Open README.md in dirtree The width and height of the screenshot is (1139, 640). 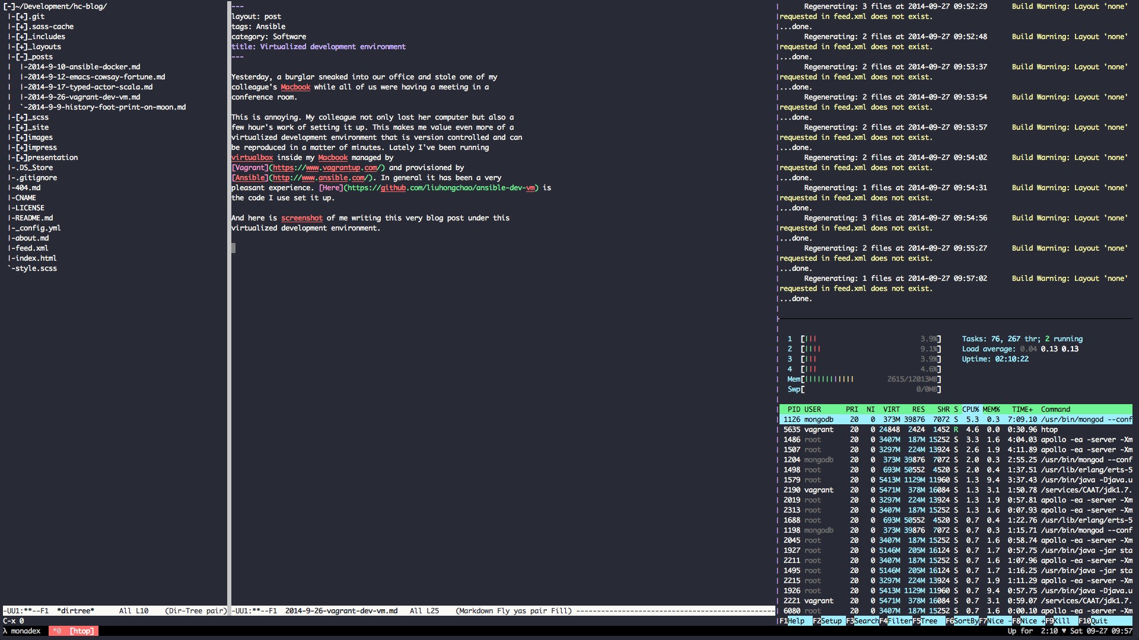tap(34, 218)
